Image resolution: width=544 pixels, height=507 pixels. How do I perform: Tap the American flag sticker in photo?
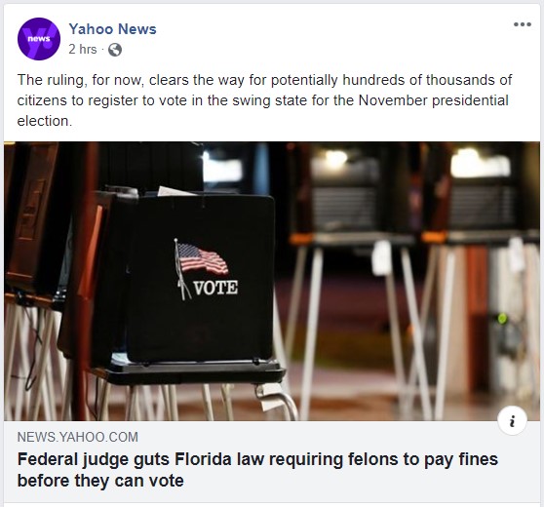201,258
